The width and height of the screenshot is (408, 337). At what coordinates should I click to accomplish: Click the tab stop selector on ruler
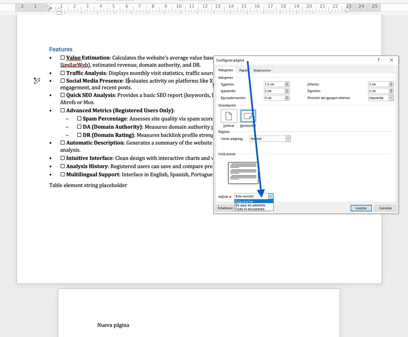[x=50, y=9]
